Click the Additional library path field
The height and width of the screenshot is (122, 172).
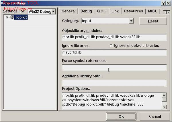(x=114, y=83)
